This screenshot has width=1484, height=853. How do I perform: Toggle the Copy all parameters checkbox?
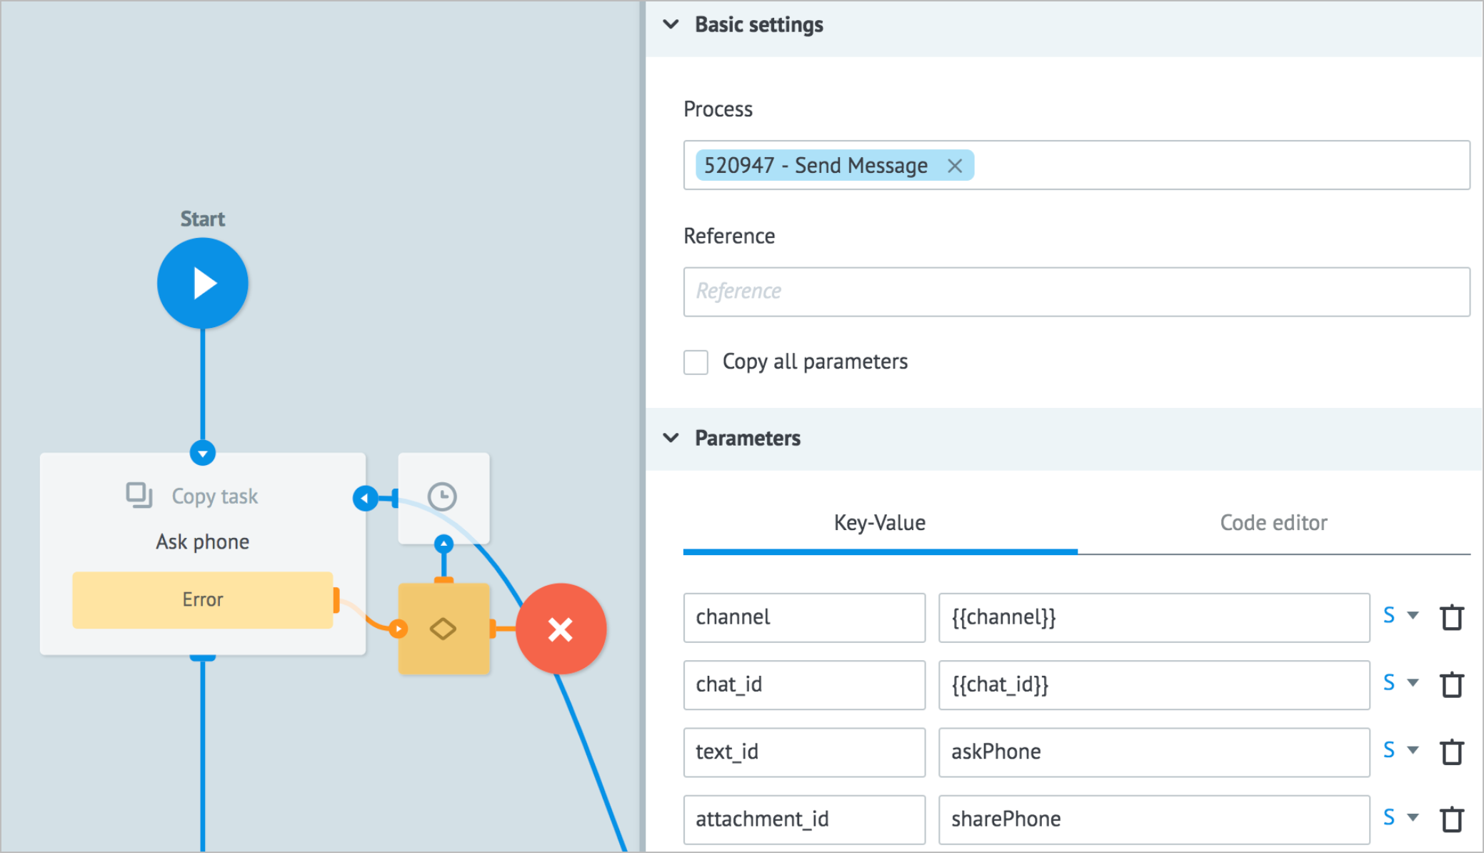point(695,361)
